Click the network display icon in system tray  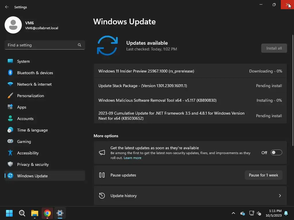coord(252,213)
